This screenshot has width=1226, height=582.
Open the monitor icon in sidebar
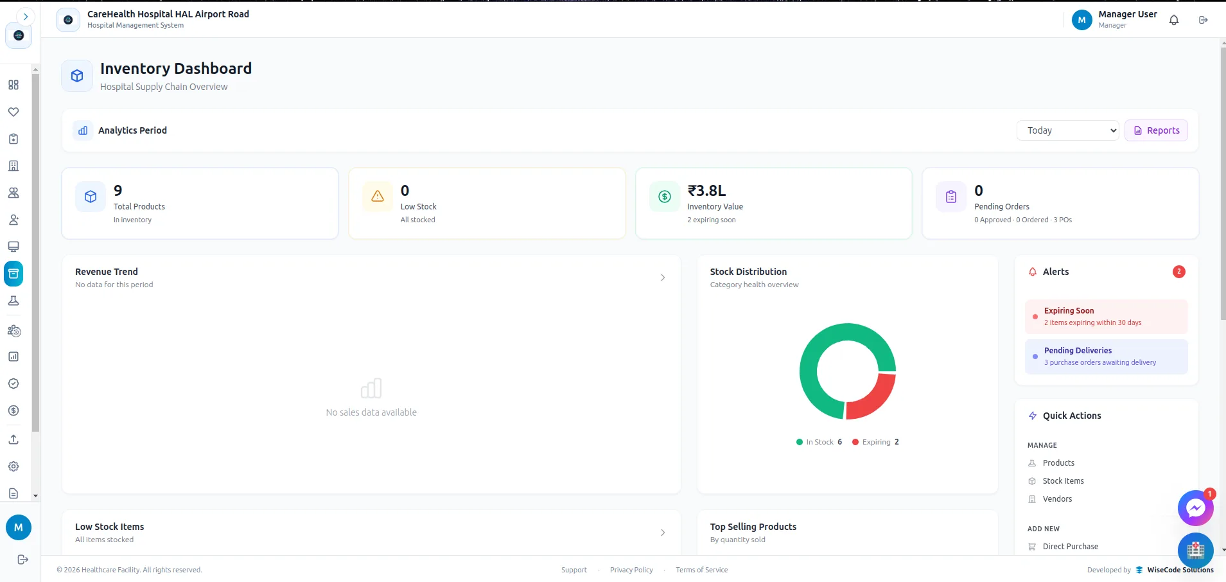[x=13, y=247]
